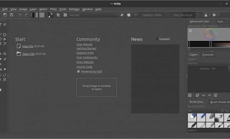Screen dimensions: 230x139
Task: Select the Reference Images pin tool
Action: (5, 69)
